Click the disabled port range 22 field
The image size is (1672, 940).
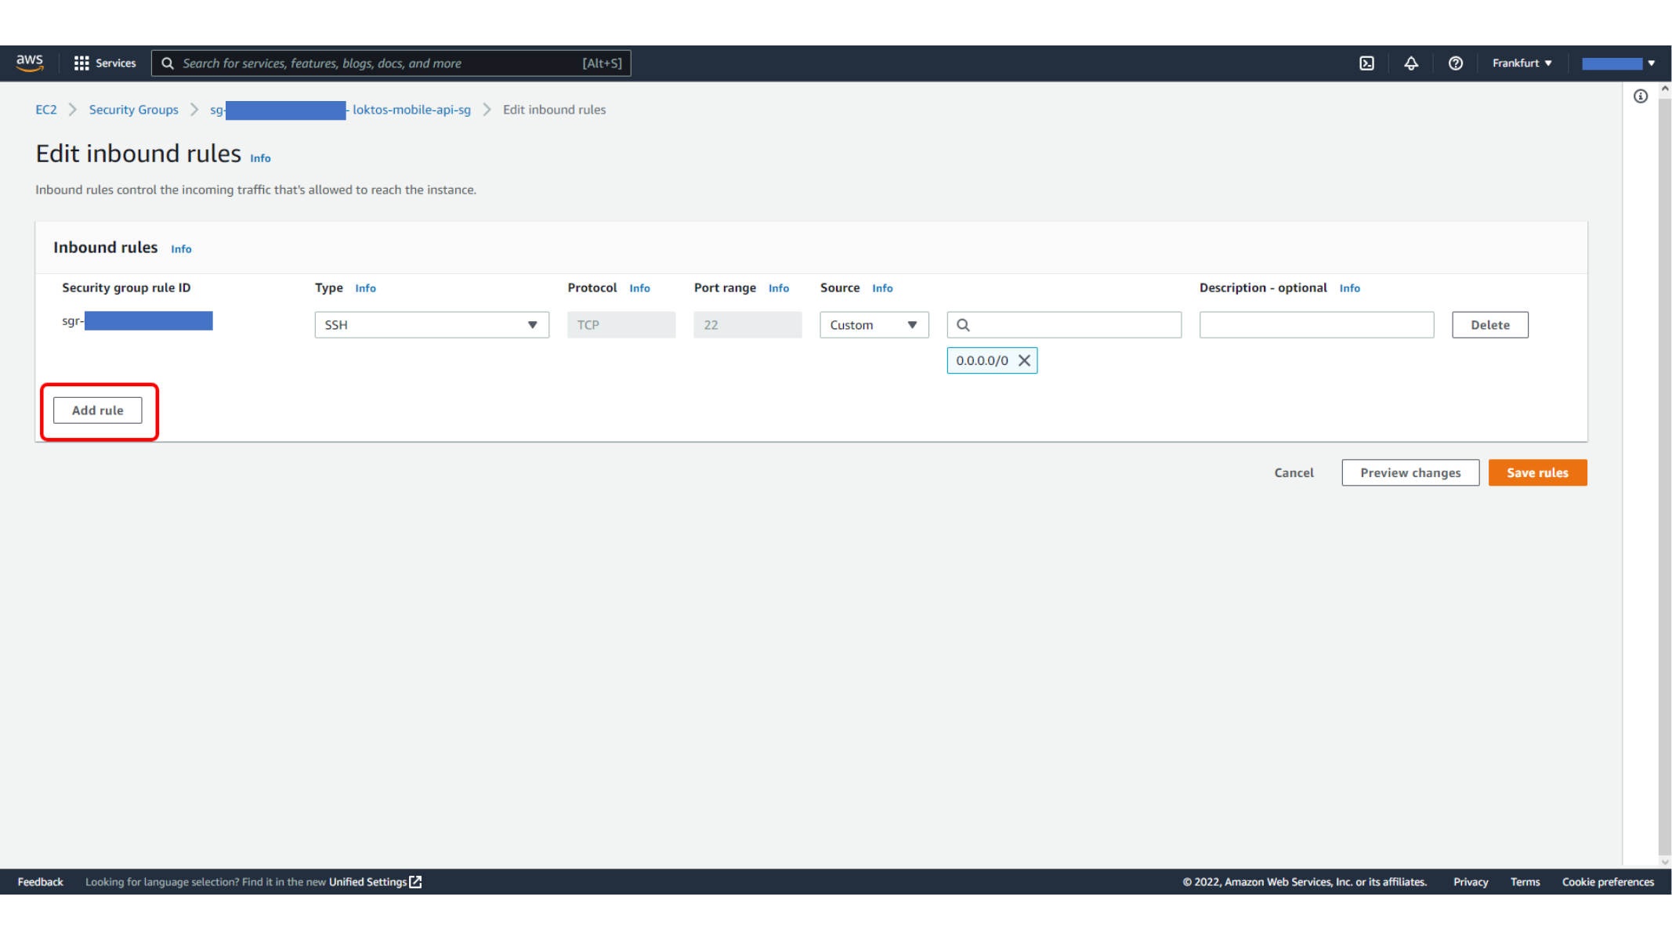[x=747, y=325]
